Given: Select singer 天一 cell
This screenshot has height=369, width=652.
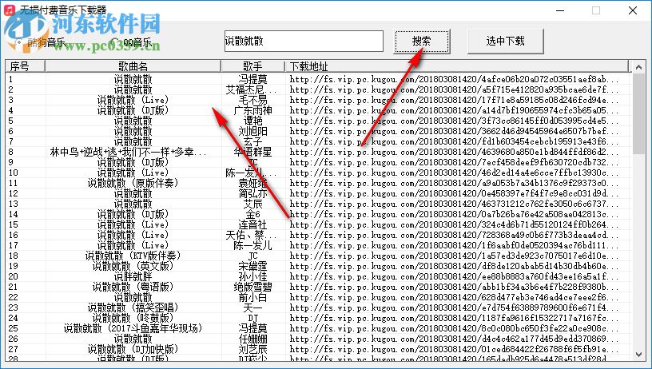Looking at the screenshot, I should [252, 307].
